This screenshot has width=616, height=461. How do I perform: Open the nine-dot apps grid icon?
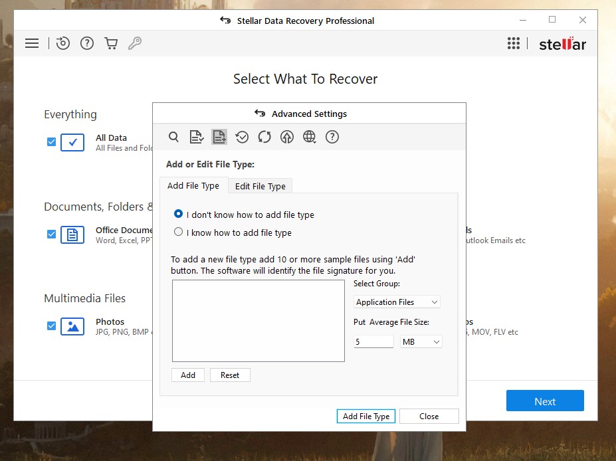click(x=514, y=43)
